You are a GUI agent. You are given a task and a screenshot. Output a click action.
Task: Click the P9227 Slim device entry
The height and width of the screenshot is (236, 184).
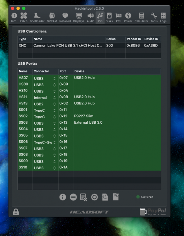tap(83, 116)
